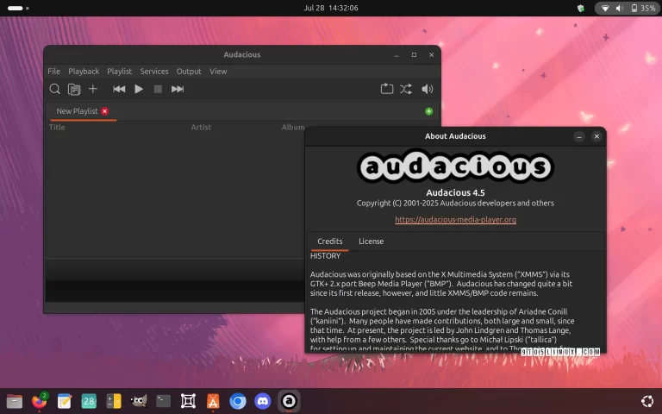Toggle shuffle playback

(406, 89)
